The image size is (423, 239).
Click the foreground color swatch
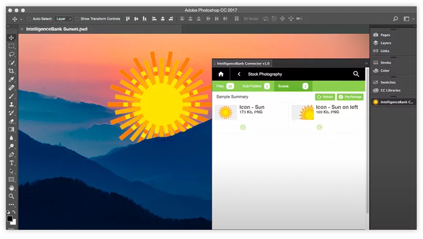click(10, 219)
